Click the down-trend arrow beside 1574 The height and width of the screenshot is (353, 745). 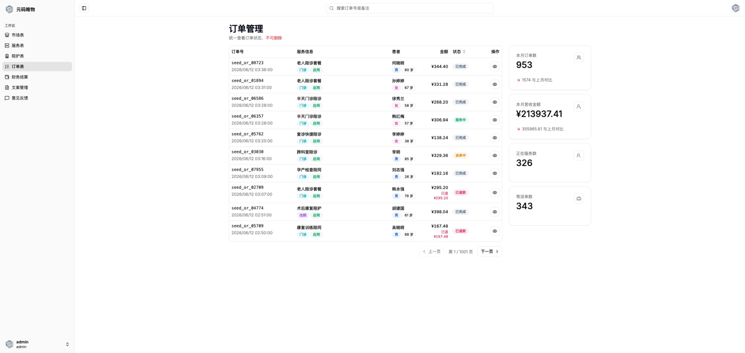coord(518,80)
